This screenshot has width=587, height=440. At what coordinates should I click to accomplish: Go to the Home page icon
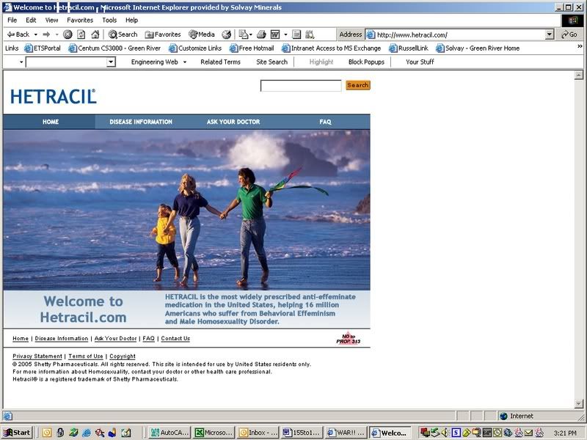coord(95,34)
